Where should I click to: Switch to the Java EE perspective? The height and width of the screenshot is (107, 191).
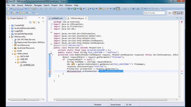pyautogui.click(x=178, y=13)
